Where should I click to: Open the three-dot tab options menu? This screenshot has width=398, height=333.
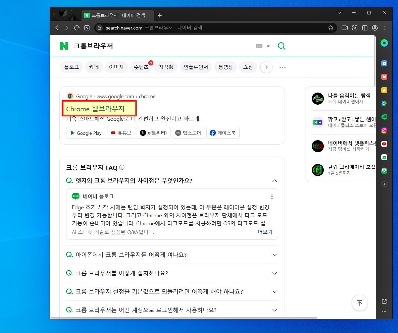(283, 67)
